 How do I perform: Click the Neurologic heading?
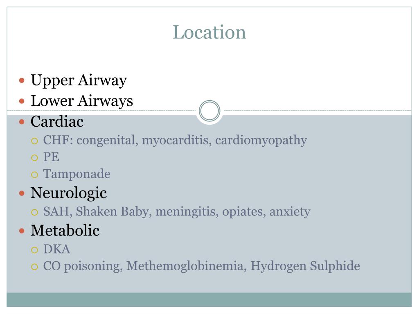pyautogui.click(x=69, y=193)
